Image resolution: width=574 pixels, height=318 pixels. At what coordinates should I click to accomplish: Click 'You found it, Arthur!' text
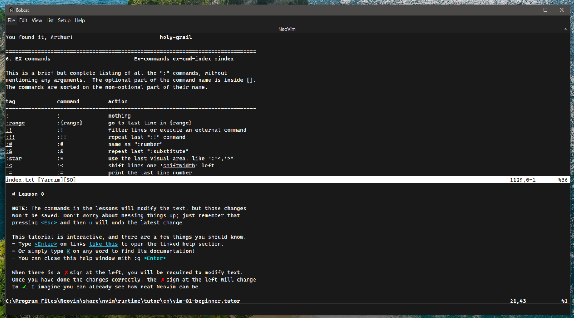tap(39, 37)
